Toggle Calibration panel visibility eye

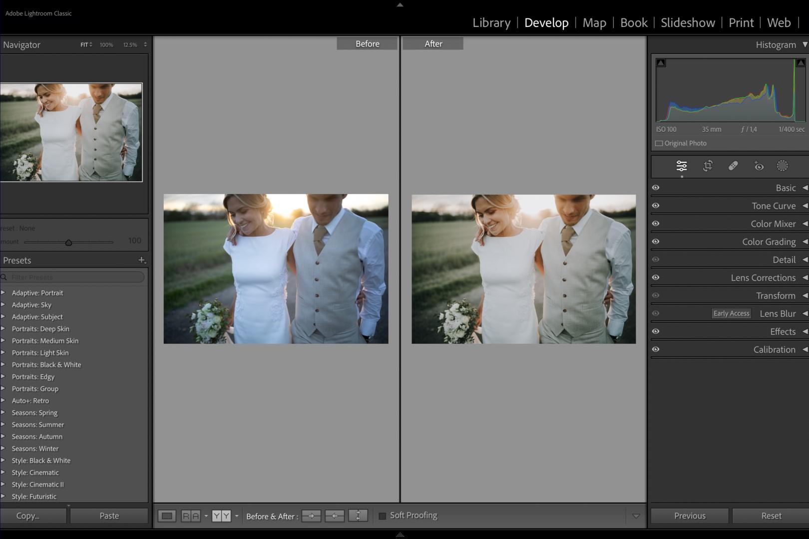click(x=656, y=349)
